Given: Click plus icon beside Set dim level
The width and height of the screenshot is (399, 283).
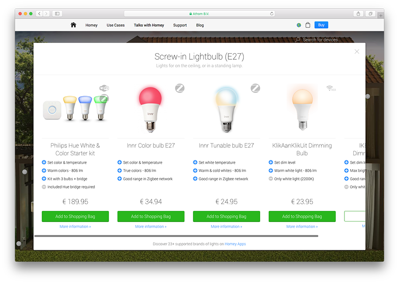Looking at the screenshot, I should tap(270, 163).
